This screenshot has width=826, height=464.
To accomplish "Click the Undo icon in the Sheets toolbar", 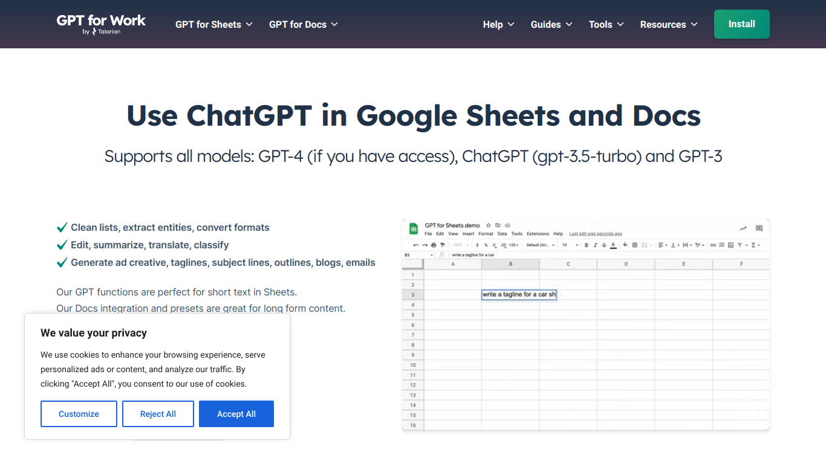I will pos(416,245).
